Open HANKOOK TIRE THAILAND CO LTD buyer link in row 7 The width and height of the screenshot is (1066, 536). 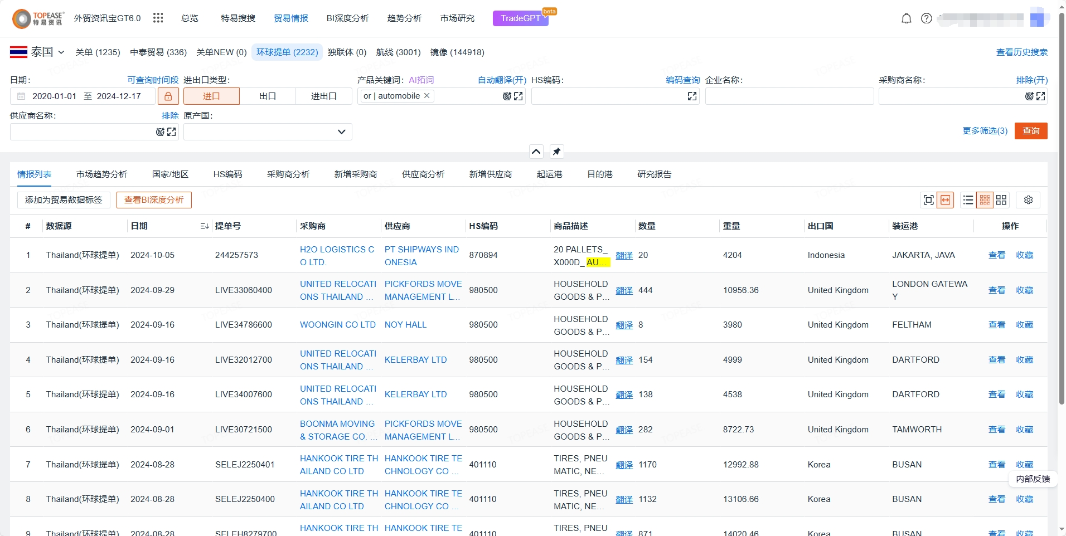click(338, 465)
